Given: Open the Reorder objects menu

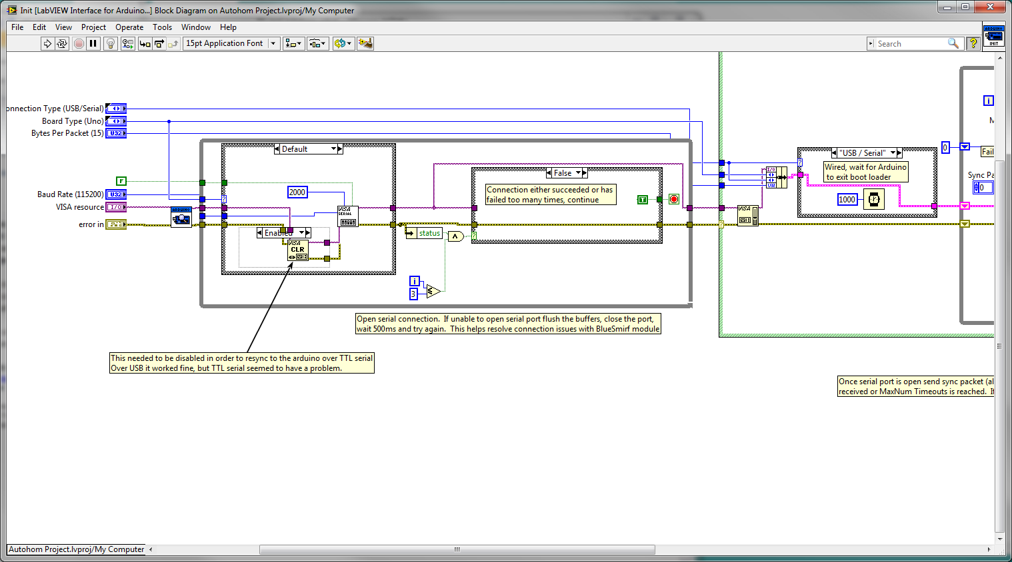Looking at the screenshot, I should coord(343,43).
